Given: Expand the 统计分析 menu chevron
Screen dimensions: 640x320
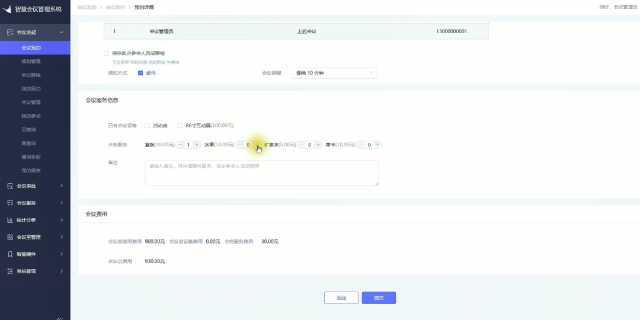Looking at the screenshot, I should pyautogui.click(x=62, y=220).
